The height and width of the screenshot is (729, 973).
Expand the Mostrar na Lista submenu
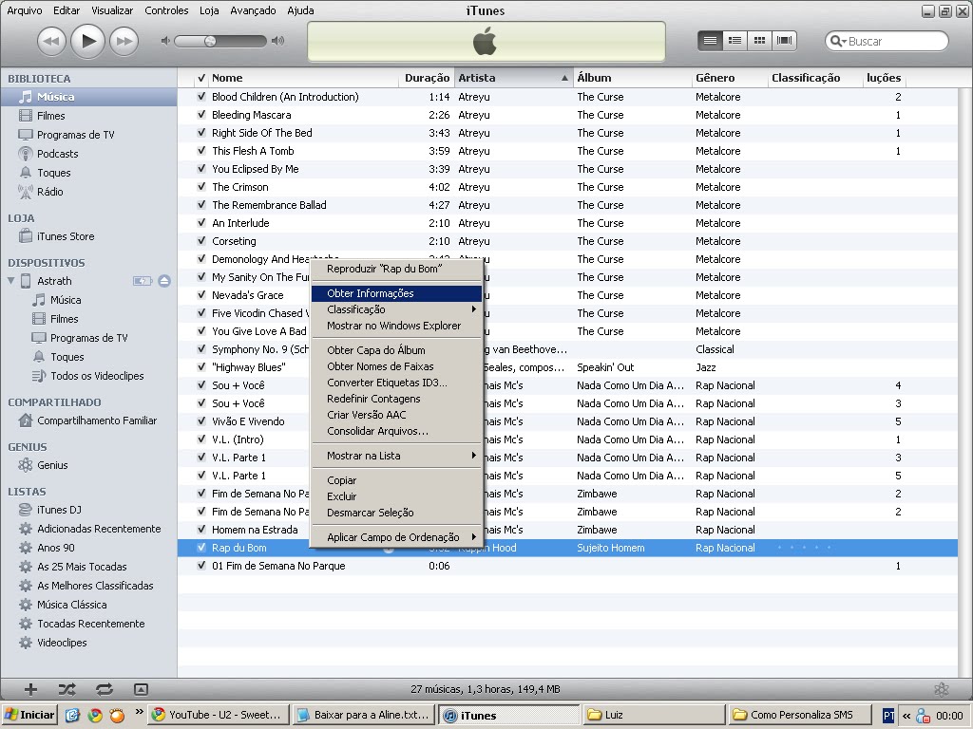pyautogui.click(x=396, y=456)
